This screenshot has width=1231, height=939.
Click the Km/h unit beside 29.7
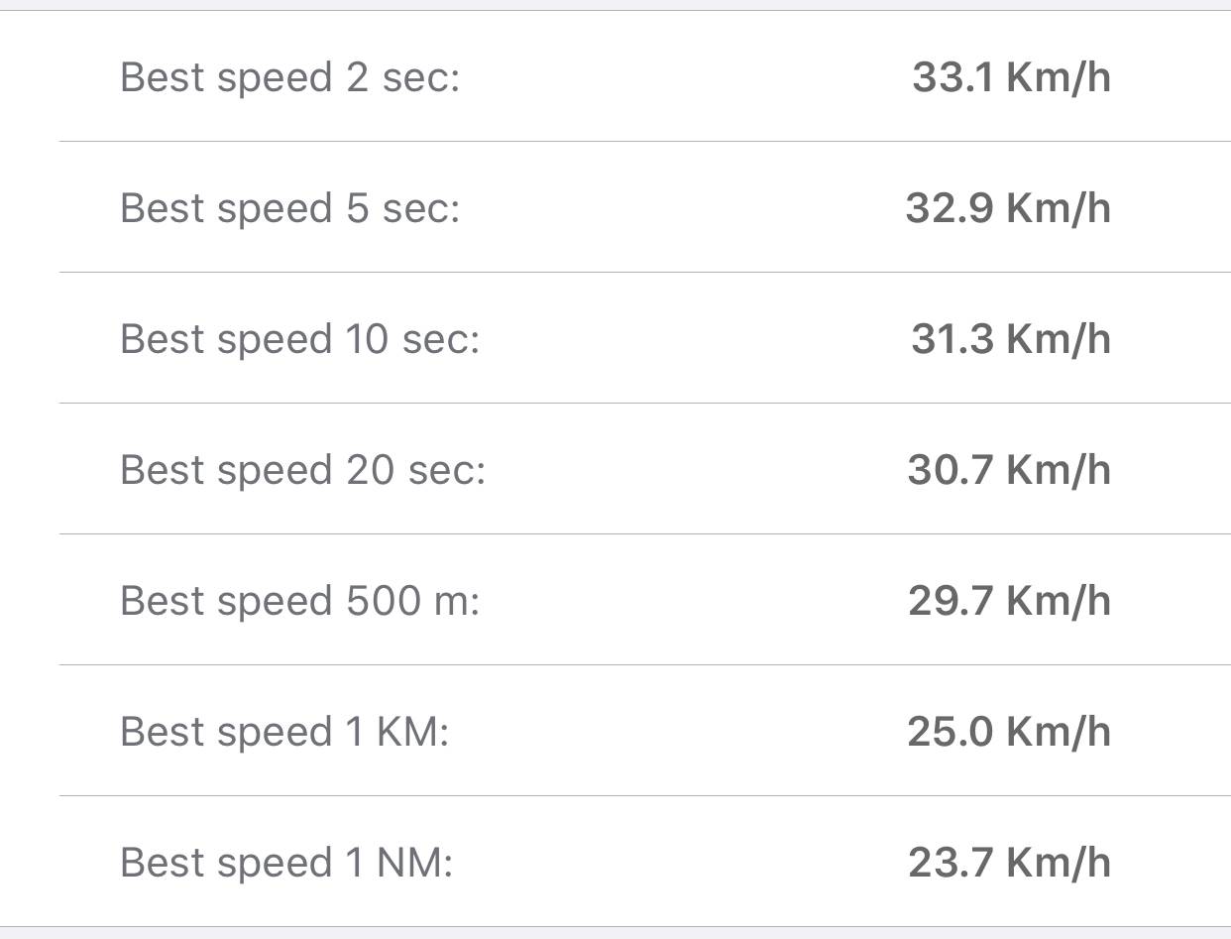[1059, 601]
